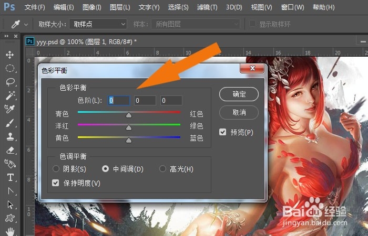The image size is (368, 236).
Task: Open the 窗口(W) menu
Action: coord(292,7)
